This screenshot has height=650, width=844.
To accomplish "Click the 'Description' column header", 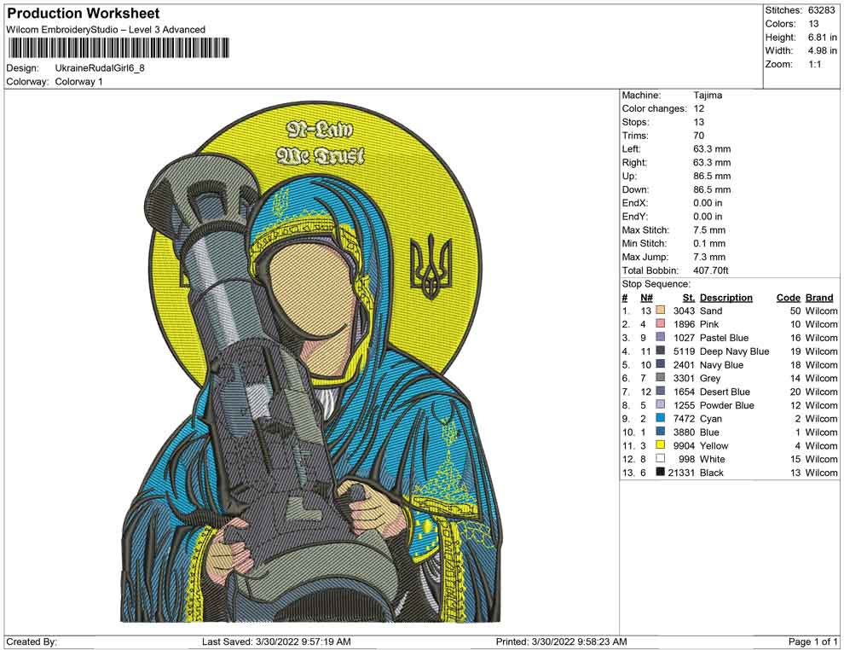I will tap(726, 298).
